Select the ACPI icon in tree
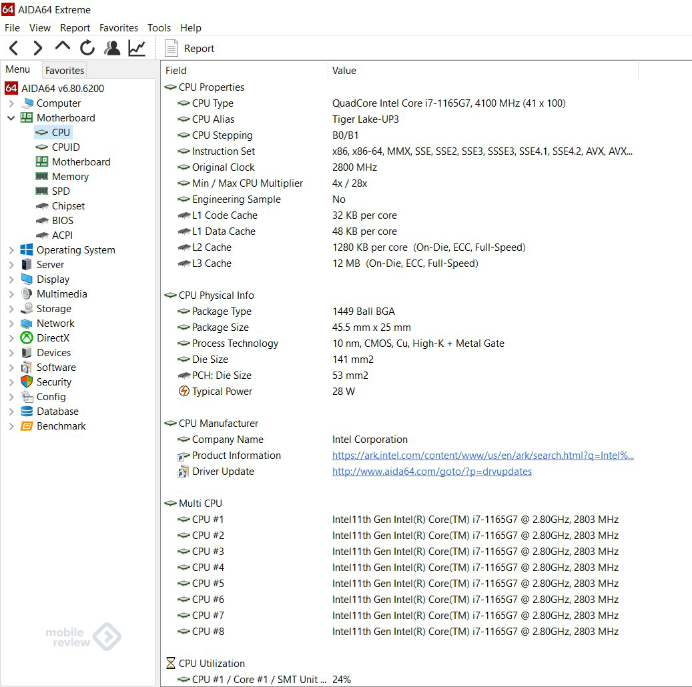This screenshot has width=692, height=687. 41,235
